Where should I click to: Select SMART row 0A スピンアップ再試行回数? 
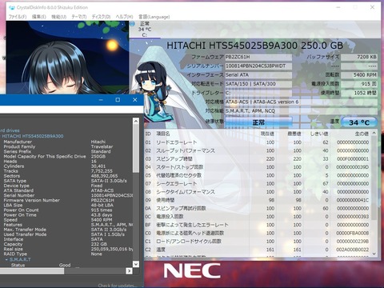pyautogui.click(x=258, y=208)
